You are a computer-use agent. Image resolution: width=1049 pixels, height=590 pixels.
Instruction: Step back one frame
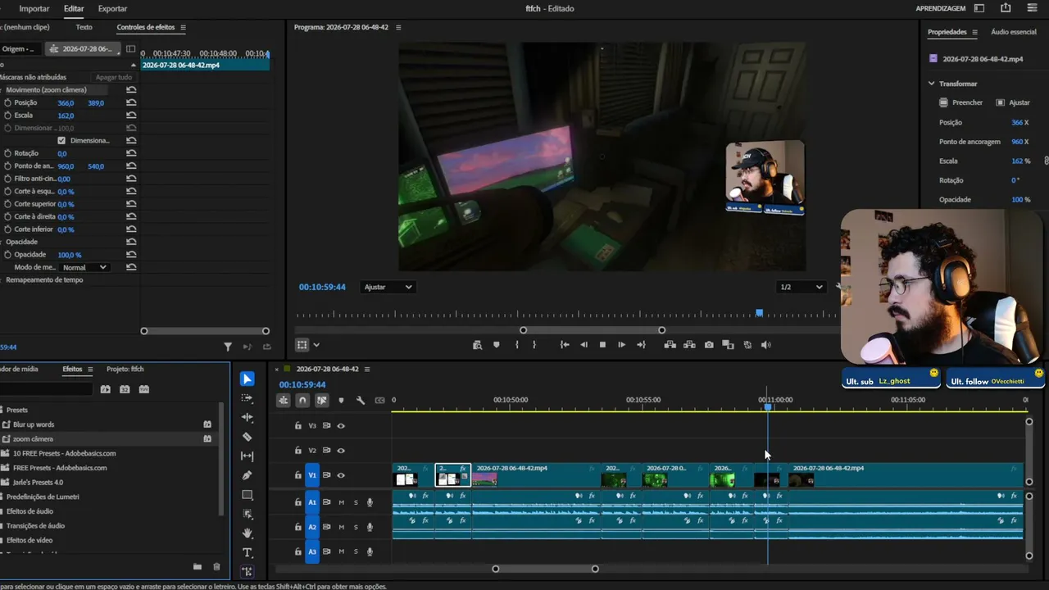584,345
